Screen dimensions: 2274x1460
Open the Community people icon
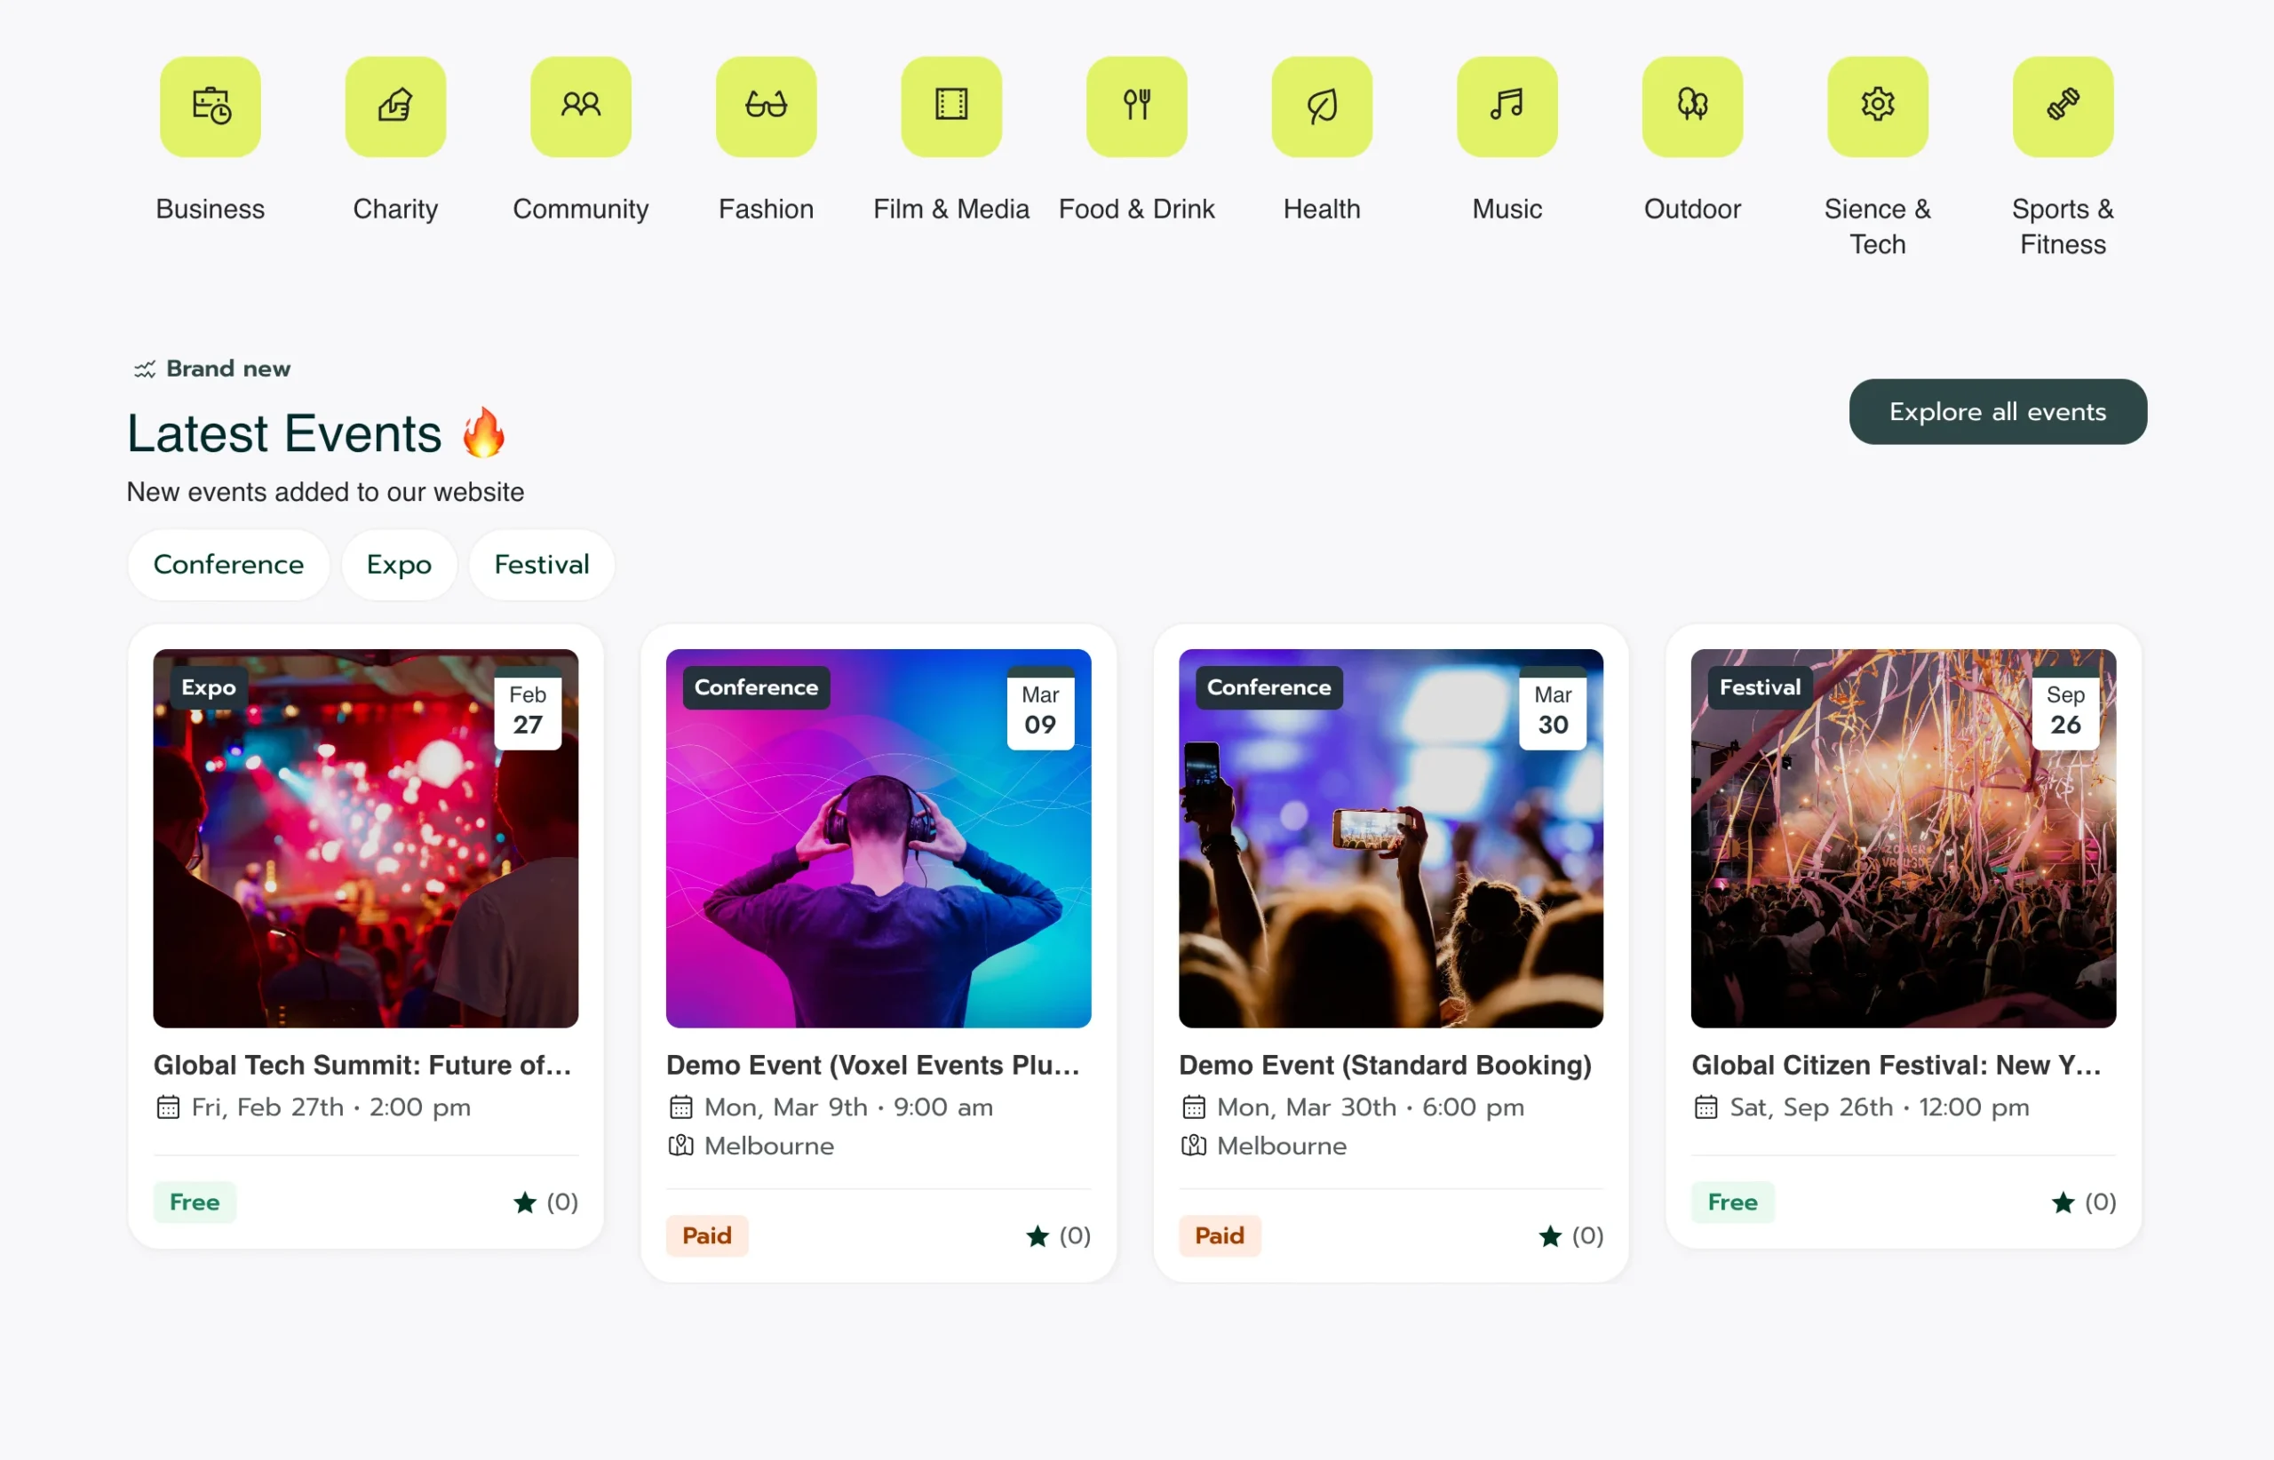[x=580, y=107]
